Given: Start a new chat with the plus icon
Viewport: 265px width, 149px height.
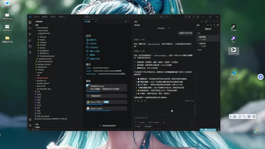Looking at the screenshot, I should coord(201,22).
